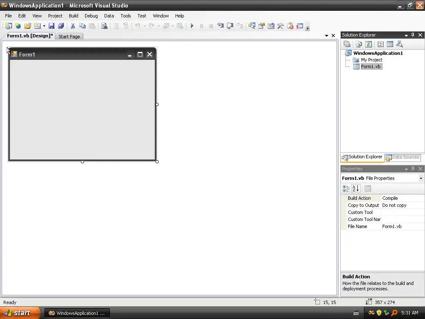Image resolution: width=425 pixels, height=319 pixels.
Task: Click Properties icon in Solution Explorer toolbar
Action: point(347,44)
